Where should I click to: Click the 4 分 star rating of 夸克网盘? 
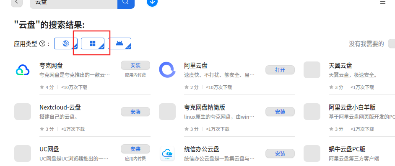click(x=47, y=87)
